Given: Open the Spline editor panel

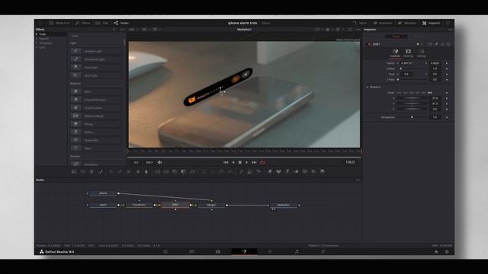Looking at the screenshot, I should 360,23.
